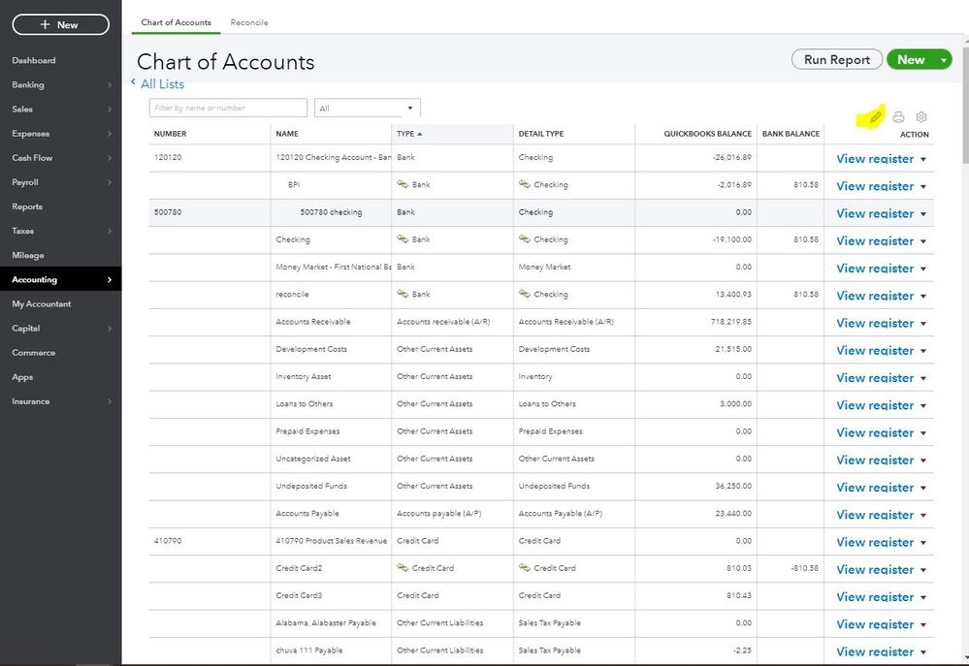
Task: Expand the Expenses sidebar chevron
Action: 110,134
